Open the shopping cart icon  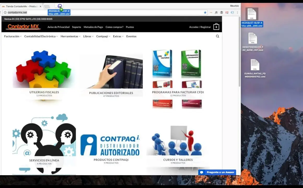pos(216,27)
